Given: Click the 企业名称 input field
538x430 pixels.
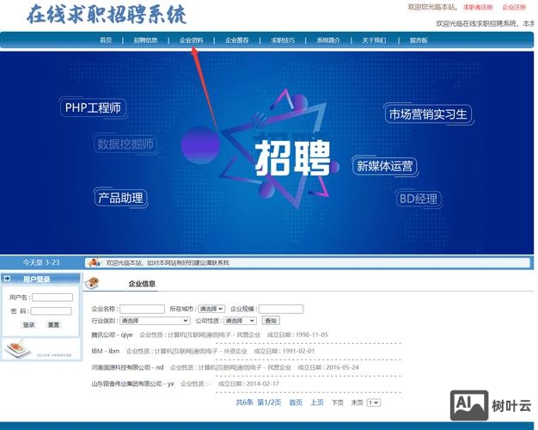Looking at the screenshot, I should point(142,309).
